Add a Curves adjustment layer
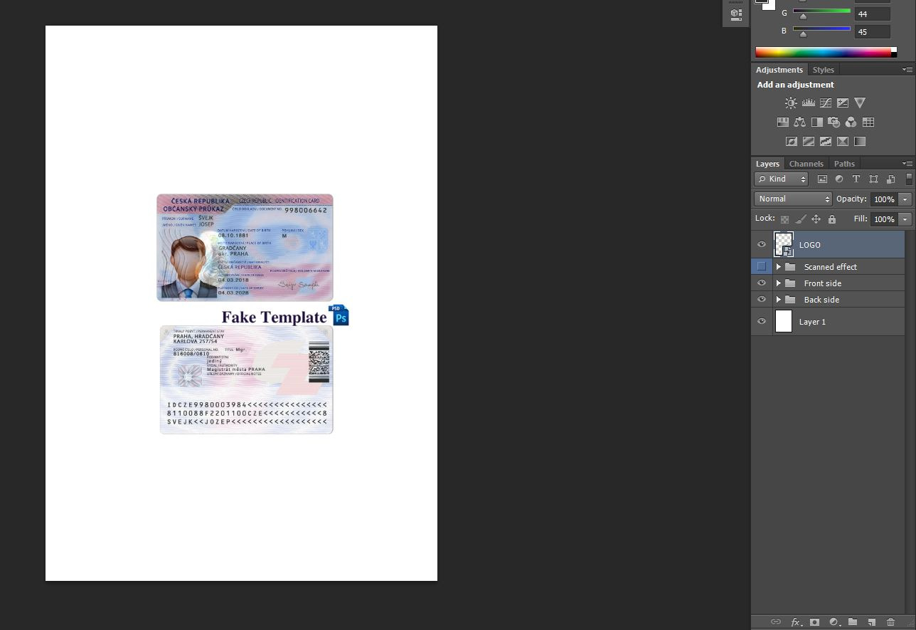 tap(826, 103)
